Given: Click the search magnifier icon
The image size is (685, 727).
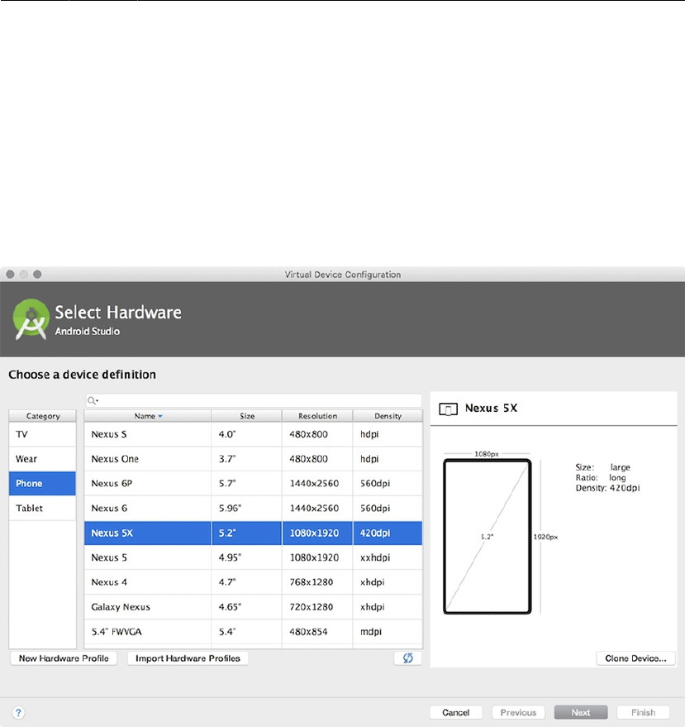Looking at the screenshot, I should (93, 400).
